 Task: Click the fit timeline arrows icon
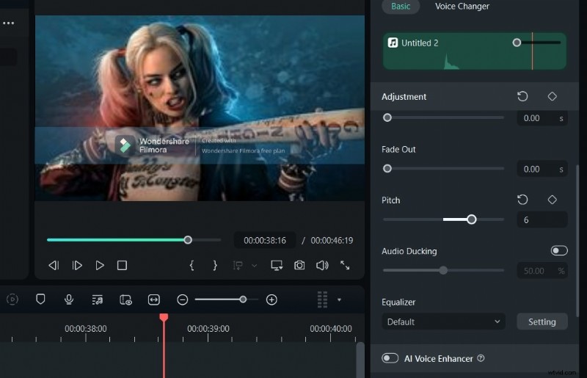[x=154, y=299]
